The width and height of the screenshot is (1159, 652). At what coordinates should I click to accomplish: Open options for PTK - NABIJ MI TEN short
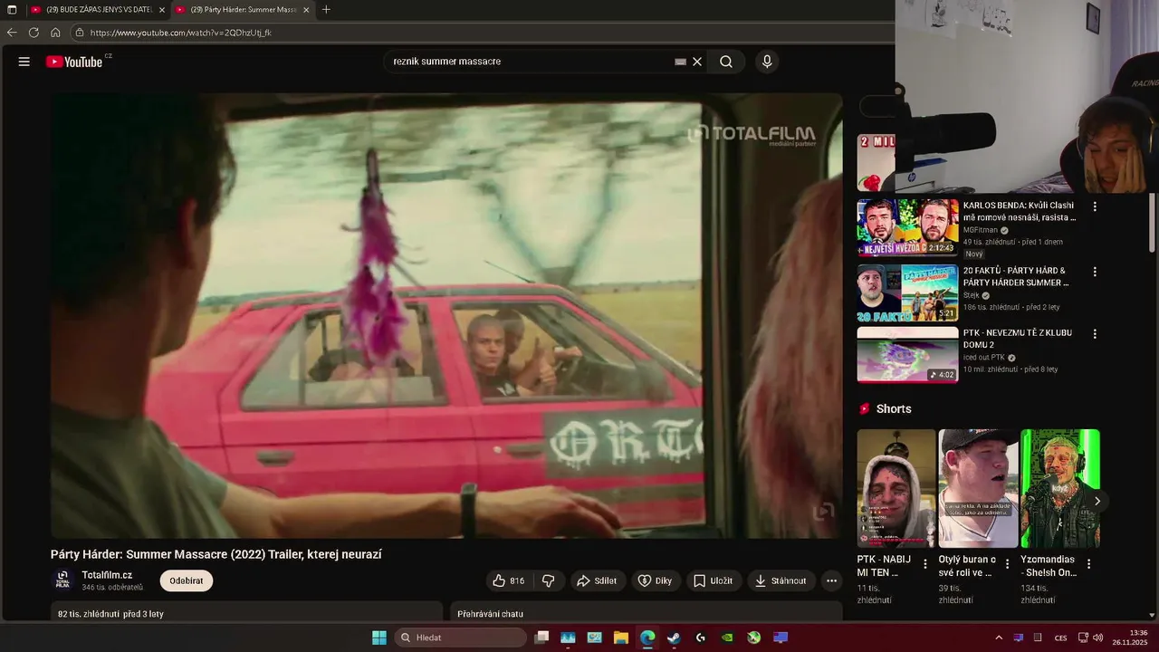tap(925, 564)
